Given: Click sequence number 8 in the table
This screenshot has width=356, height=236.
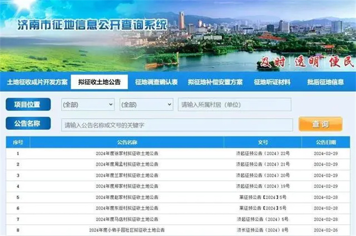Looking at the screenshot, I should pyautogui.click(x=18, y=230).
